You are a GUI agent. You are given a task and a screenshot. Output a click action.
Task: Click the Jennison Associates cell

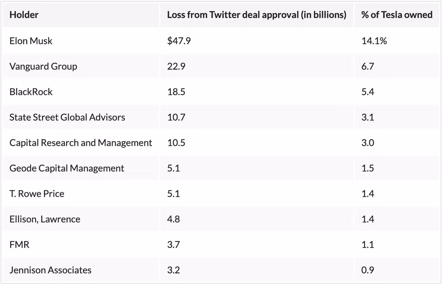pos(50,270)
